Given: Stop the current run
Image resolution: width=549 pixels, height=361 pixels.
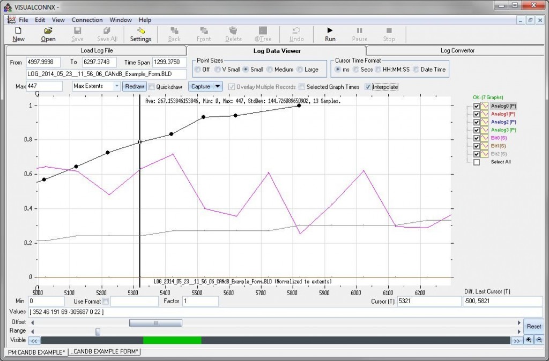Looking at the screenshot, I should click(x=389, y=34).
